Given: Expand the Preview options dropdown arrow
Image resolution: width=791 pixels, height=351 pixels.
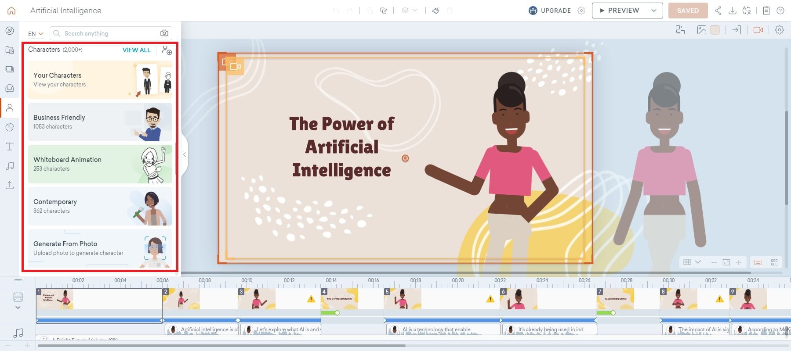Looking at the screenshot, I should pos(654,11).
